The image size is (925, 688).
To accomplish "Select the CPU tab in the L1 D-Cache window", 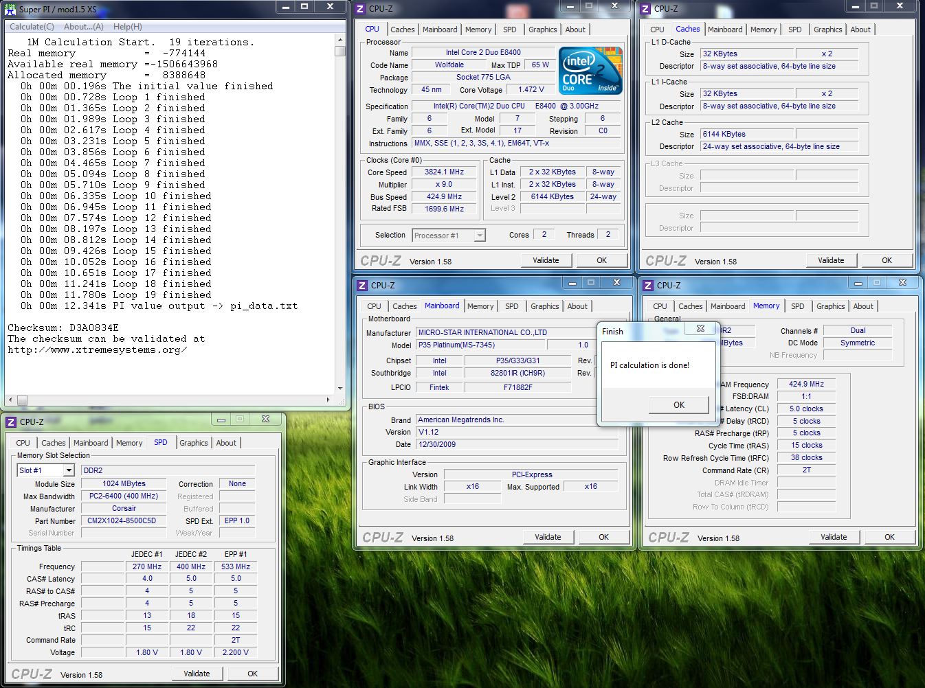I will click(658, 30).
